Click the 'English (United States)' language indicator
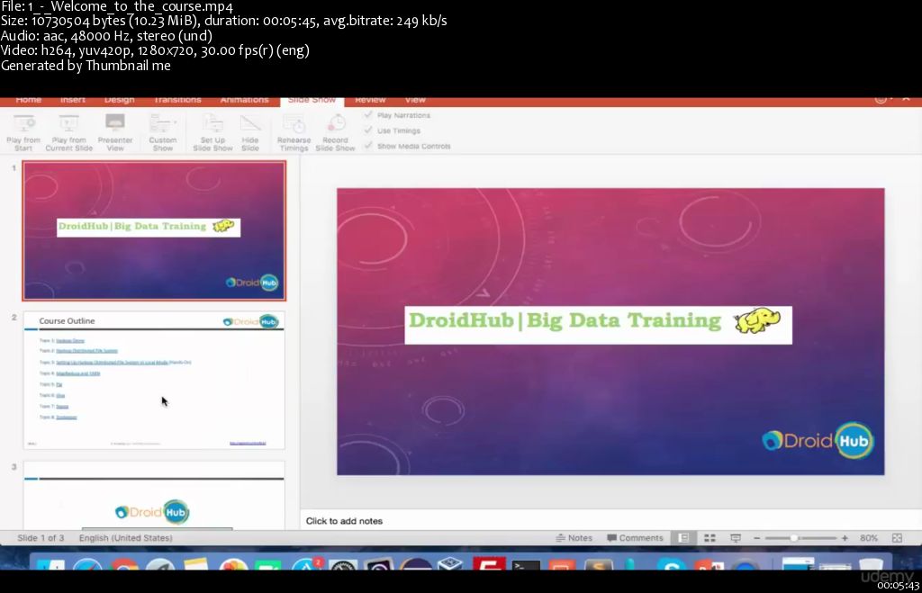Image resolution: width=922 pixels, height=593 pixels. (126, 538)
